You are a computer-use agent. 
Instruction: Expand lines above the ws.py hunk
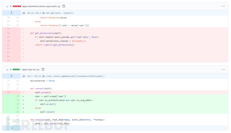[x=11, y=76]
